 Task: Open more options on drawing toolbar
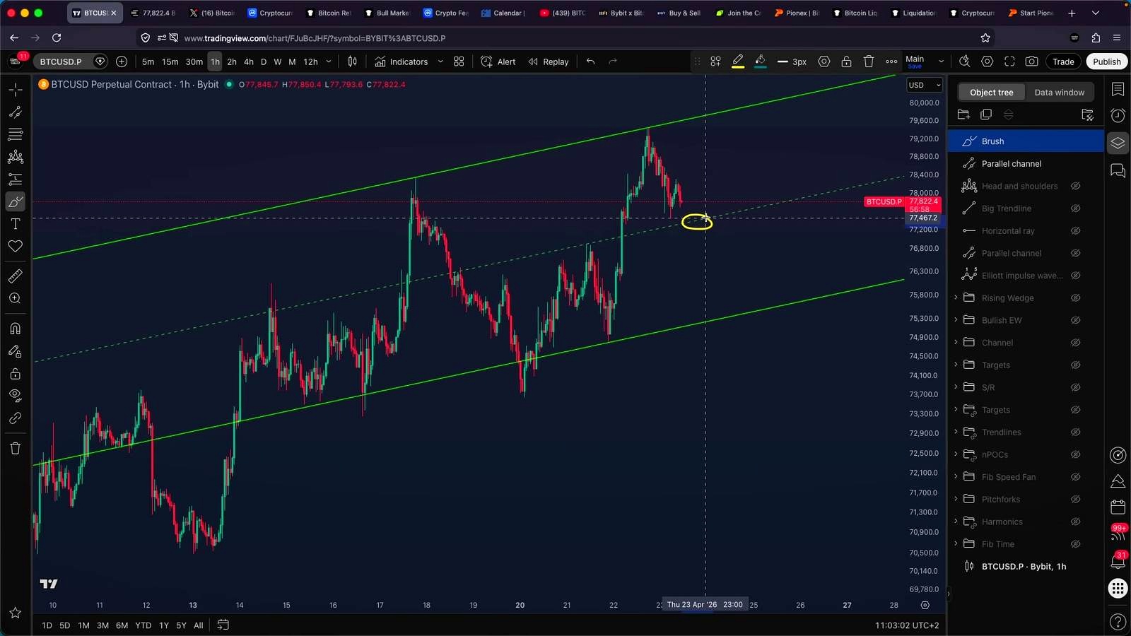tap(891, 61)
